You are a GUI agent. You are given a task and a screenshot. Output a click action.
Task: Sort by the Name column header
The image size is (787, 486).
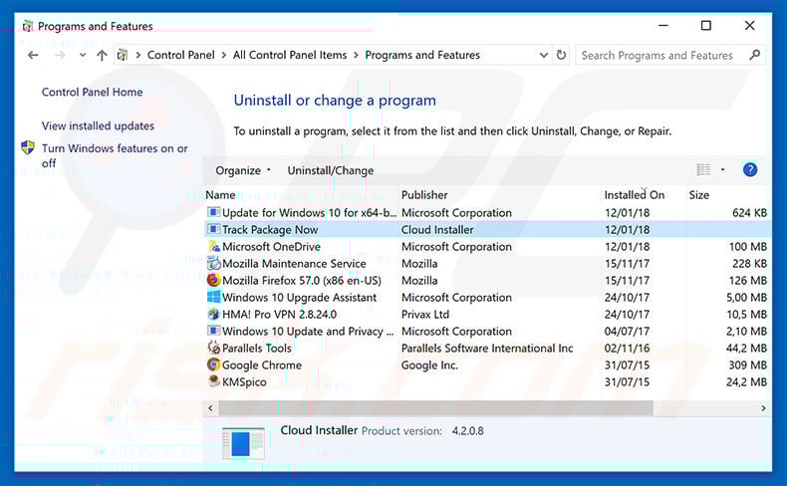(x=220, y=195)
